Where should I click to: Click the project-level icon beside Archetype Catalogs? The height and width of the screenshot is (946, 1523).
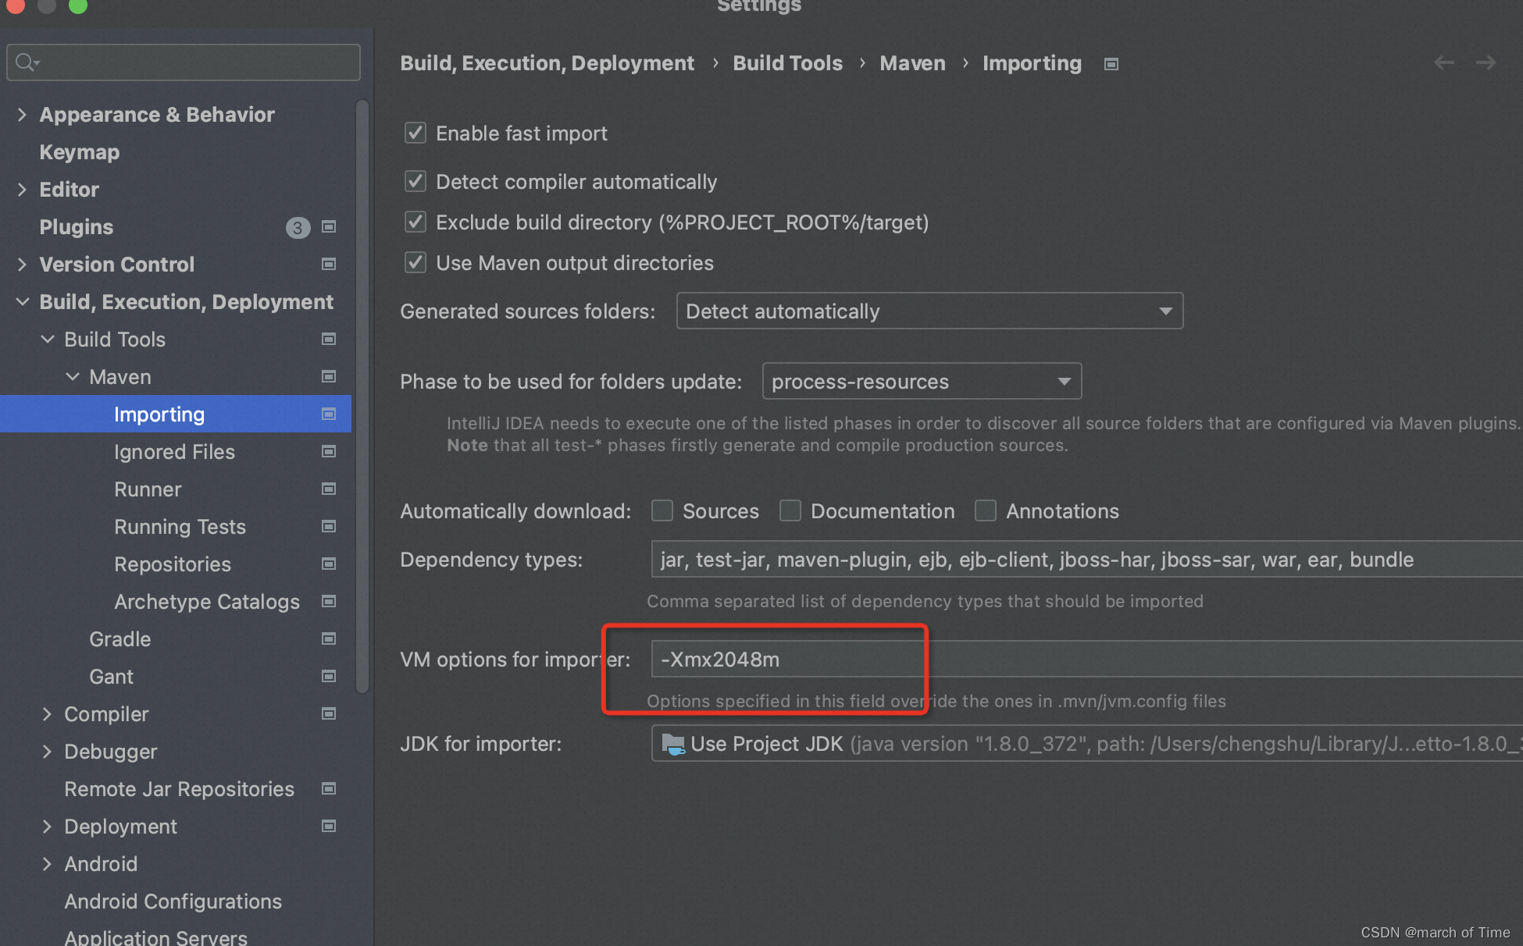pyautogui.click(x=329, y=602)
